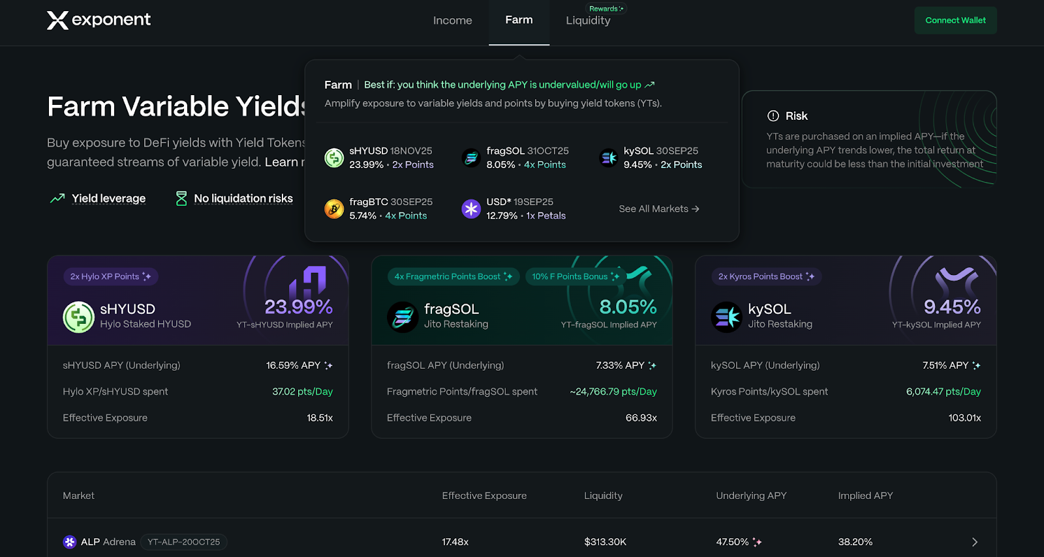Click the 10% F Points Bonus badge
Viewport: 1044px width, 557px height.
(576, 276)
